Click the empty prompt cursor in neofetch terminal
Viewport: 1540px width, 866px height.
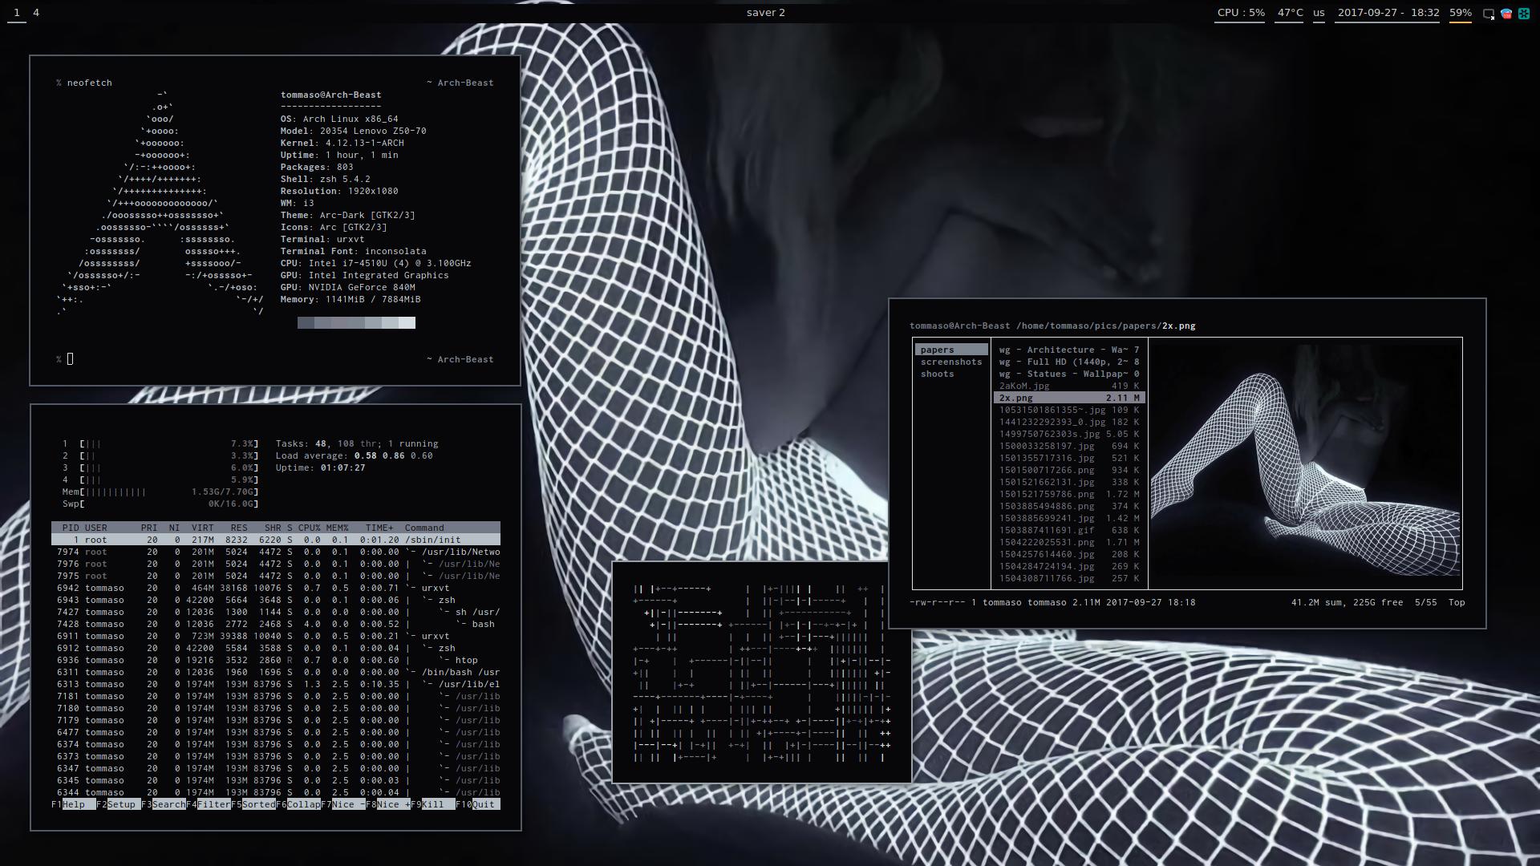pos(70,358)
